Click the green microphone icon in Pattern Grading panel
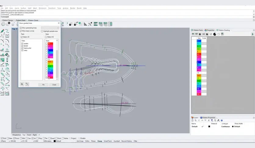The image size is (255, 148). [252, 34]
